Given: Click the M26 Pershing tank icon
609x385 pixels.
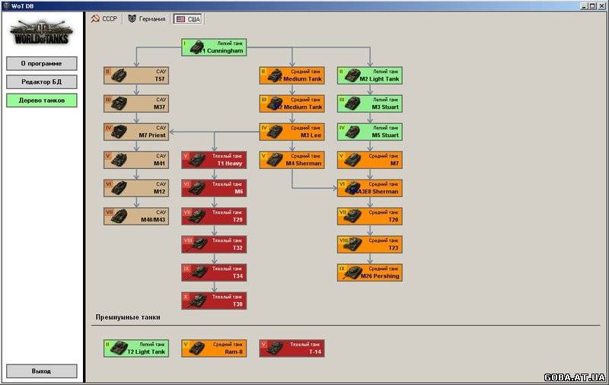Looking at the screenshot, I should (353, 272).
